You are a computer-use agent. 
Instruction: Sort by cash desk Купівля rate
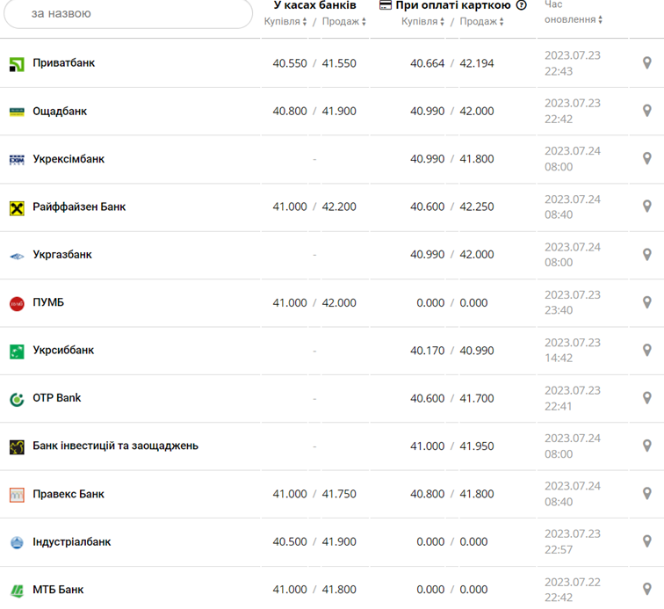pos(286,22)
